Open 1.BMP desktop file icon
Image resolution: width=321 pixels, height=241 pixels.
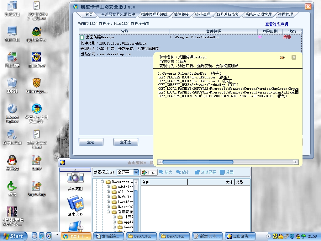(36, 163)
